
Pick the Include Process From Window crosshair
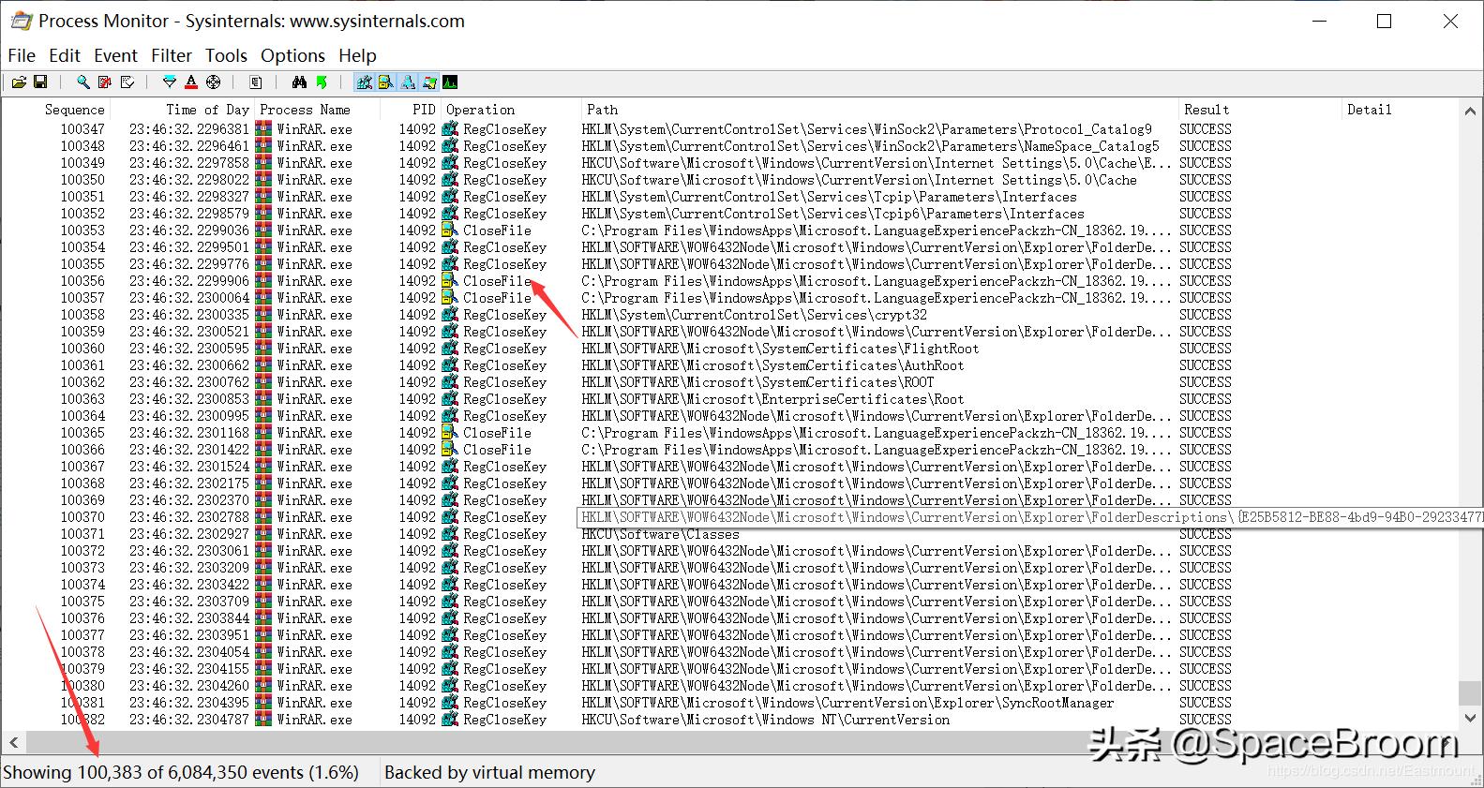click(x=214, y=82)
